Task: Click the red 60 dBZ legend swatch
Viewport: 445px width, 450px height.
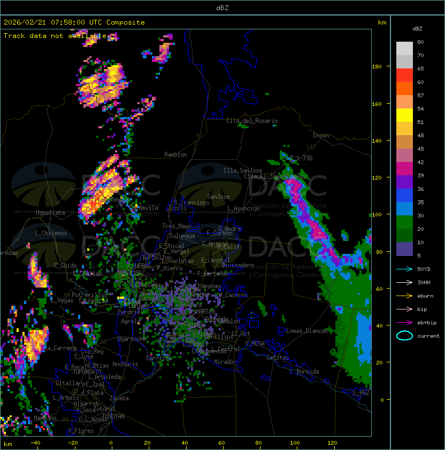Action: (x=404, y=75)
